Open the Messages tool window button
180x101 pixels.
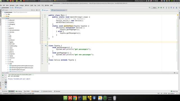click(x=35, y=91)
